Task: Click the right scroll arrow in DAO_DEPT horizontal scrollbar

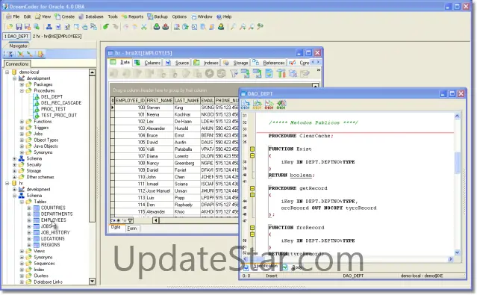Action: [451, 259]
